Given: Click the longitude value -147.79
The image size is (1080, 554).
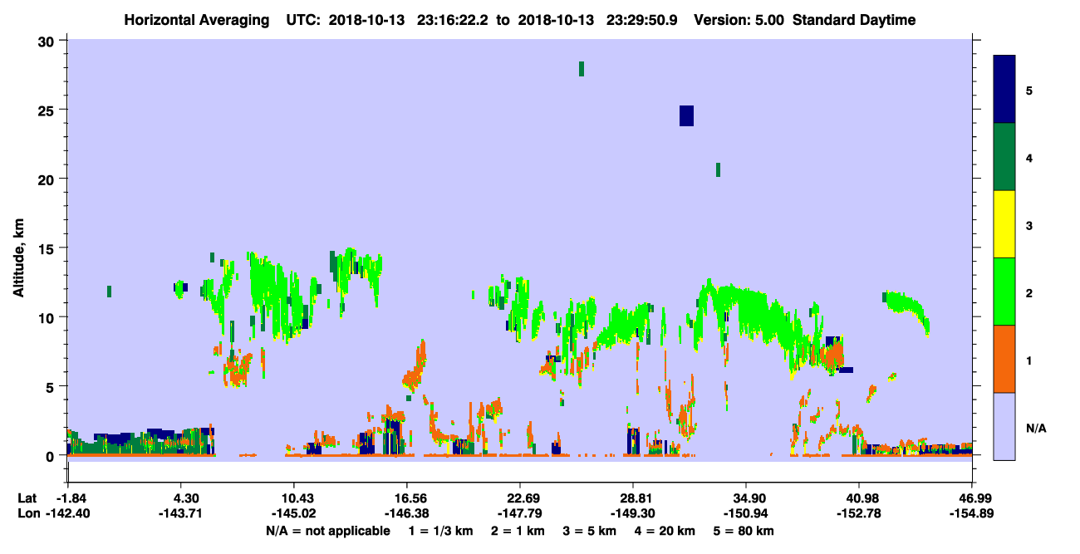Looking at the screenshot, I should coord(519,514).
